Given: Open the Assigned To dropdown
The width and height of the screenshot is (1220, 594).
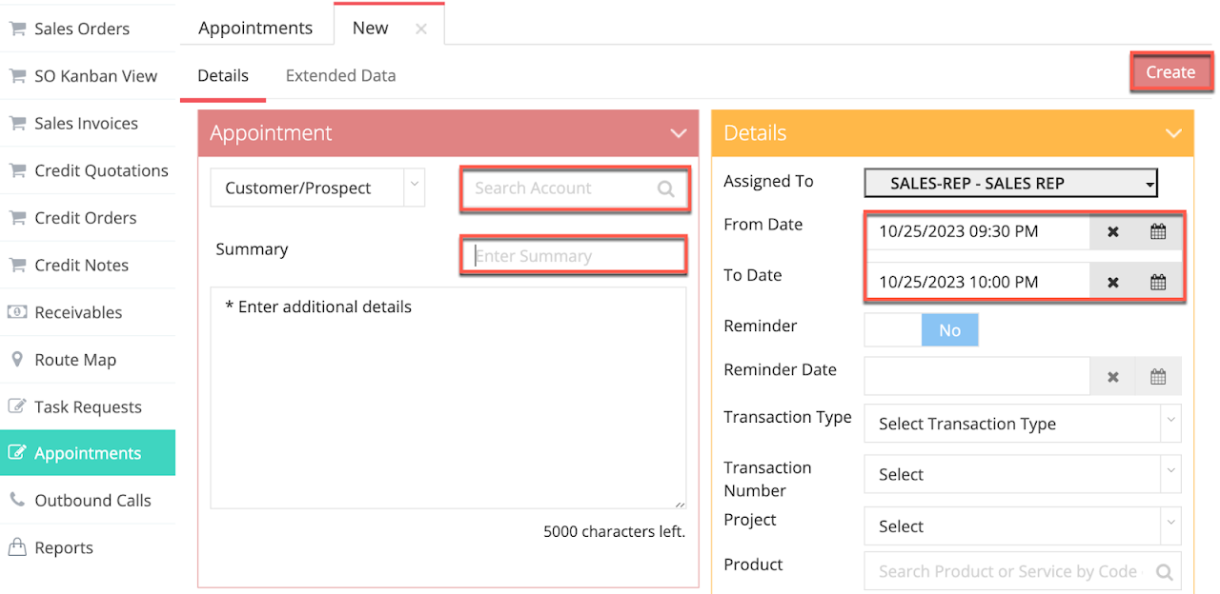Looking at the screenshot, I should 1010,183.
